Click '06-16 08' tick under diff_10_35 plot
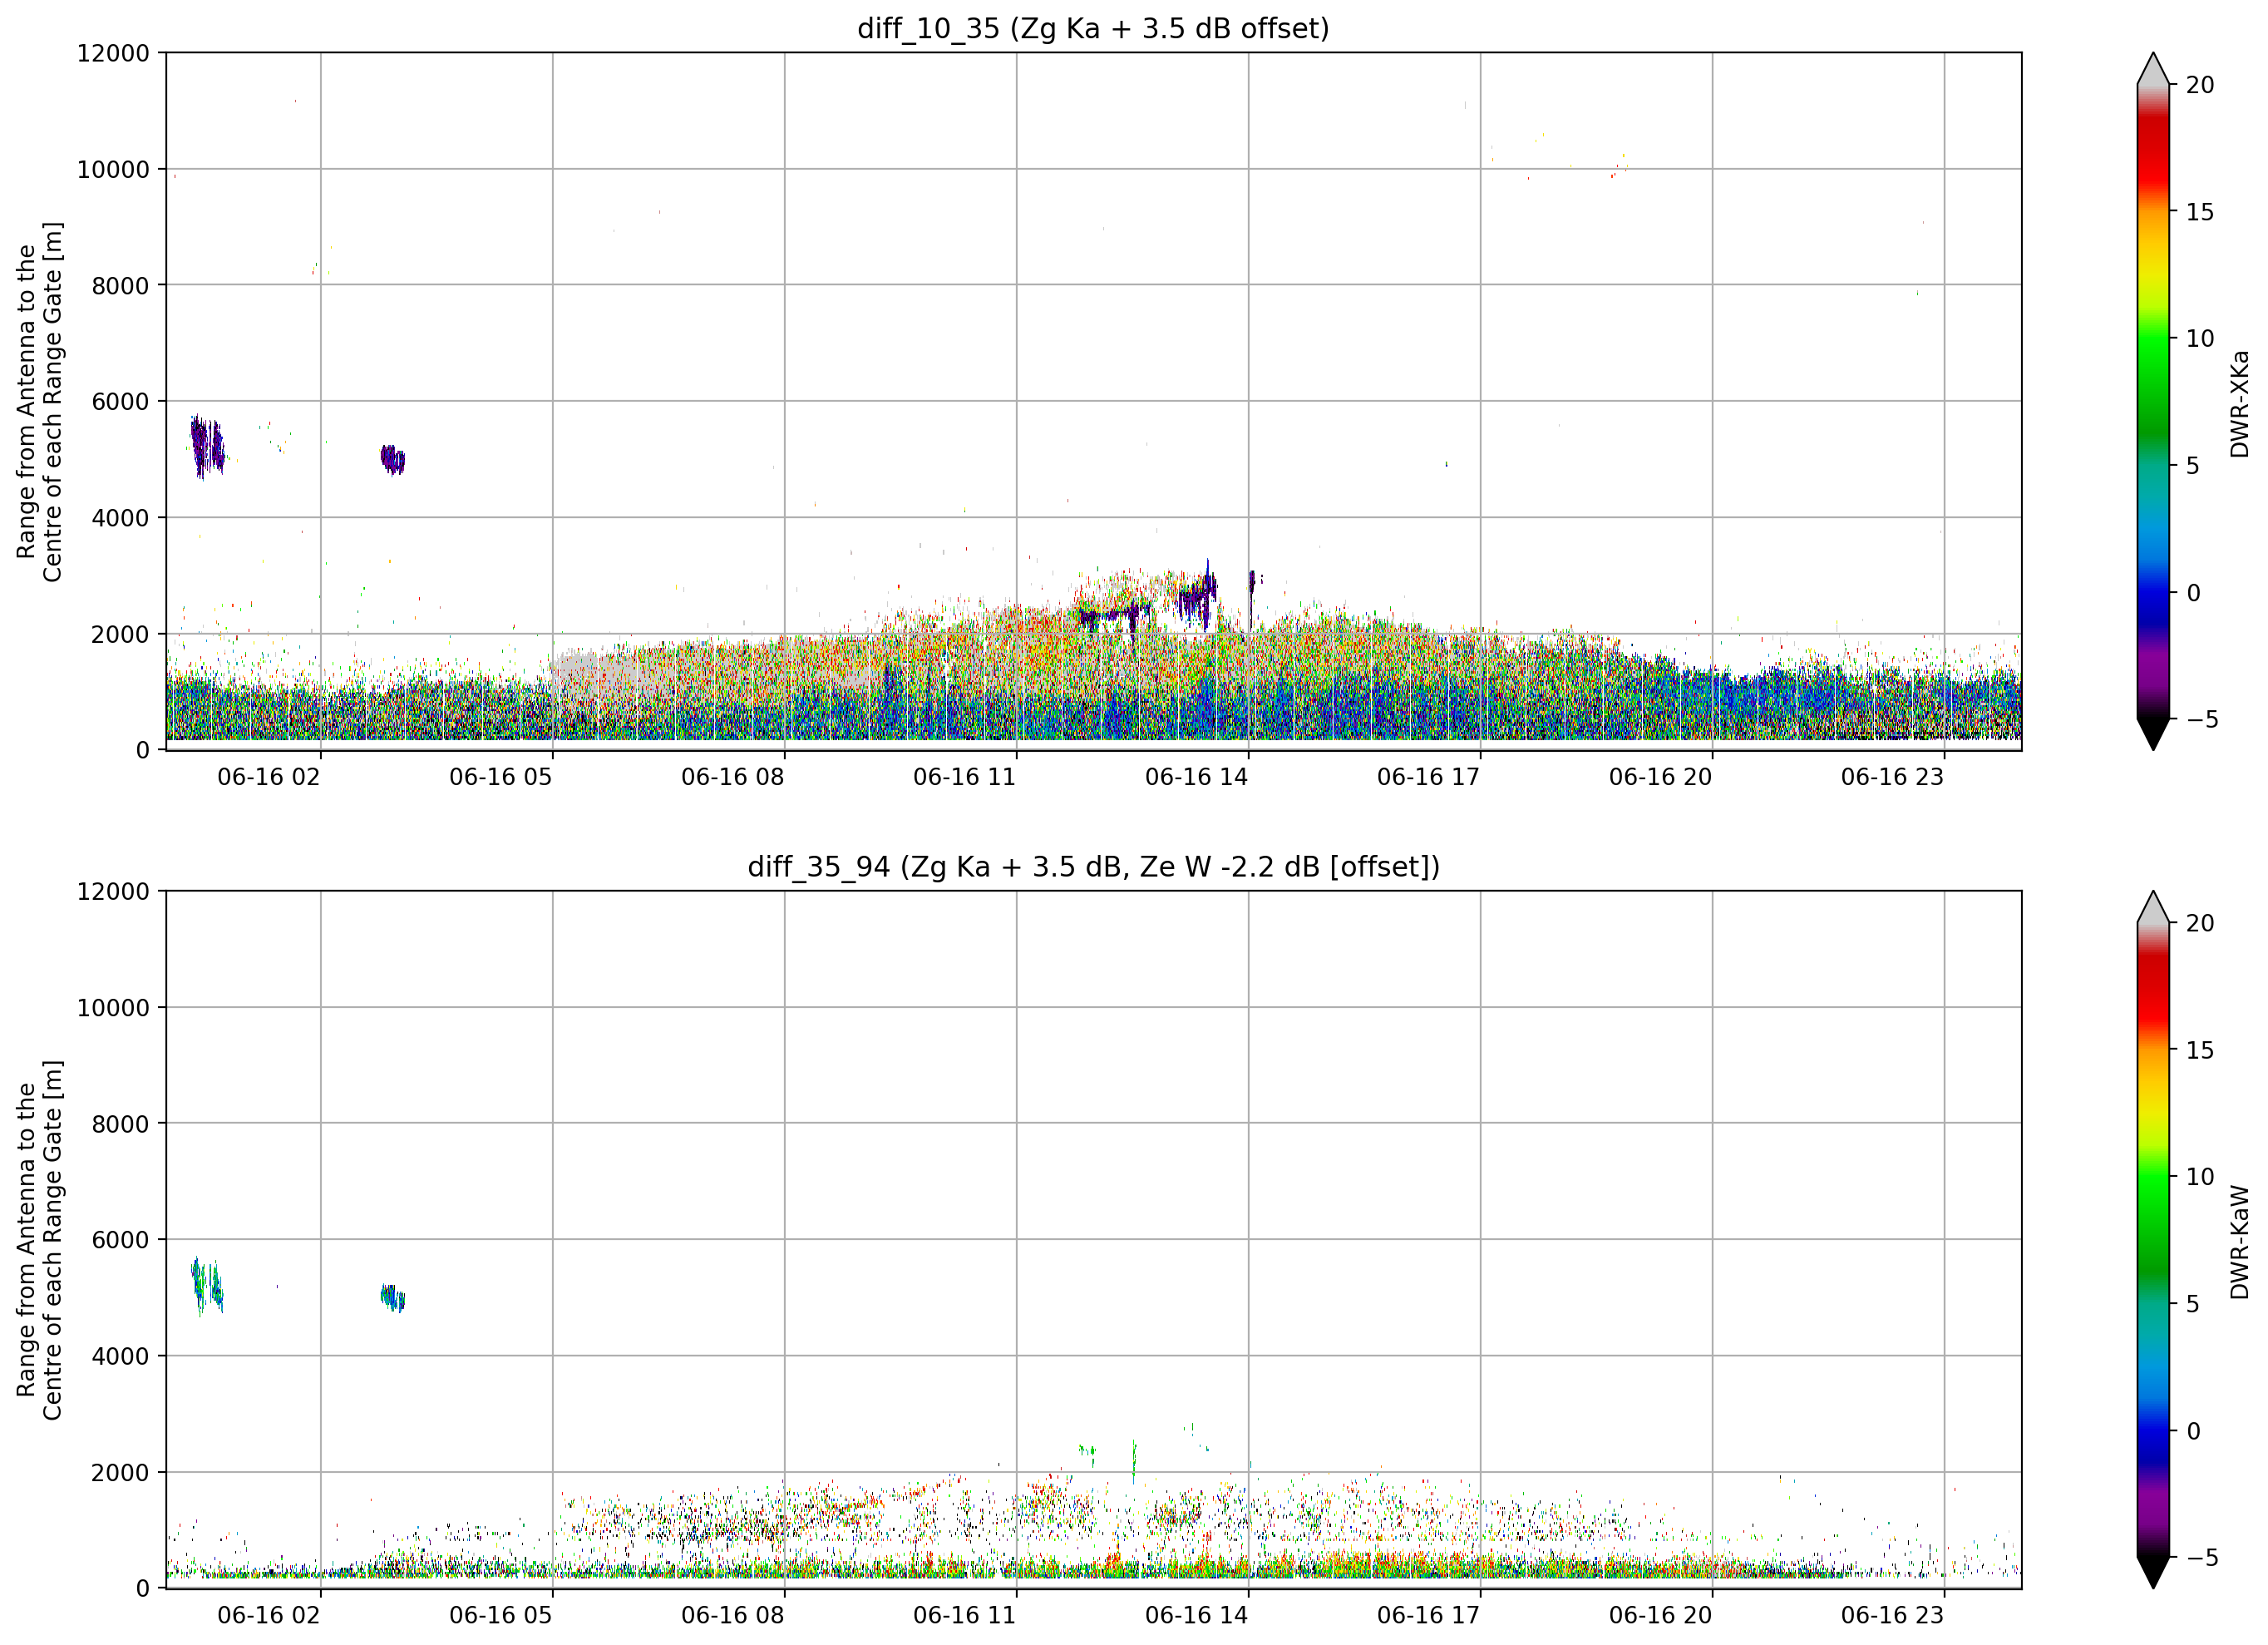Image resolution: width=2268 pixels, height=1645 pixels. point(733,778)
